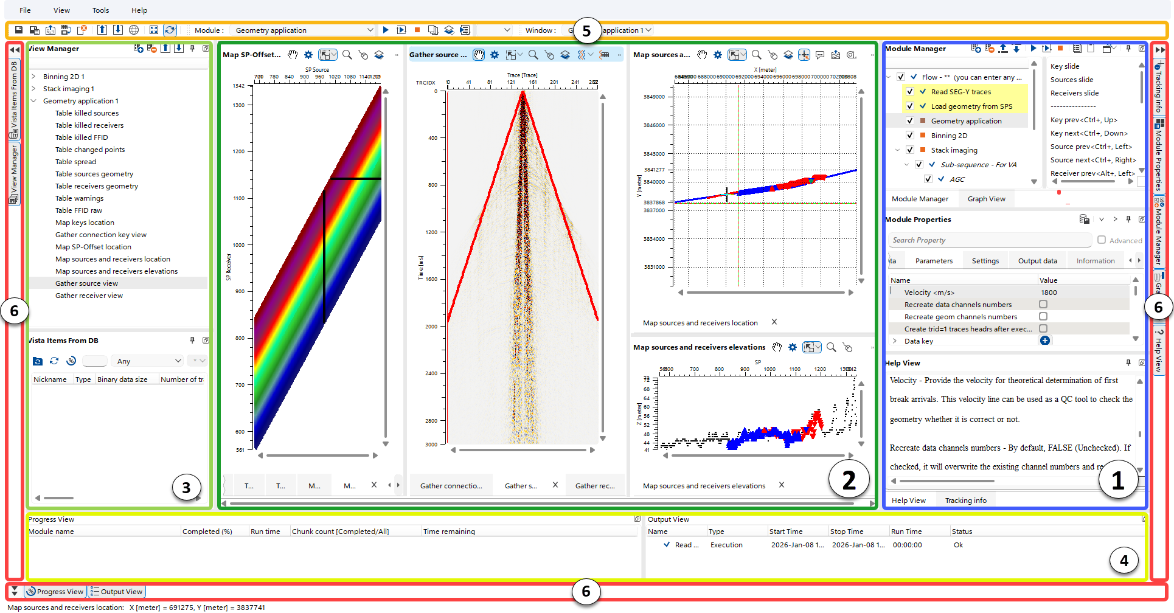Select pan hand tool in Gather source view
Viewport: 1174px width, 613px height.
tap(479, 55)
